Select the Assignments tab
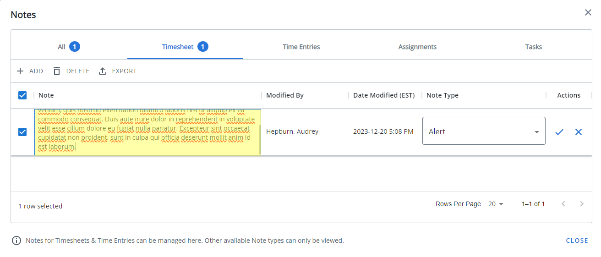The image size is (601, 257). pyautogui.click(x=417, y=47)
